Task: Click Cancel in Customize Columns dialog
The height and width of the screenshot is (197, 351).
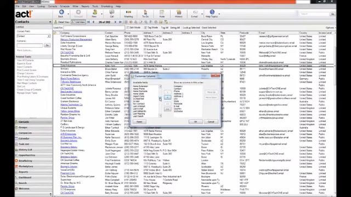Action: [x=211, y=121]
